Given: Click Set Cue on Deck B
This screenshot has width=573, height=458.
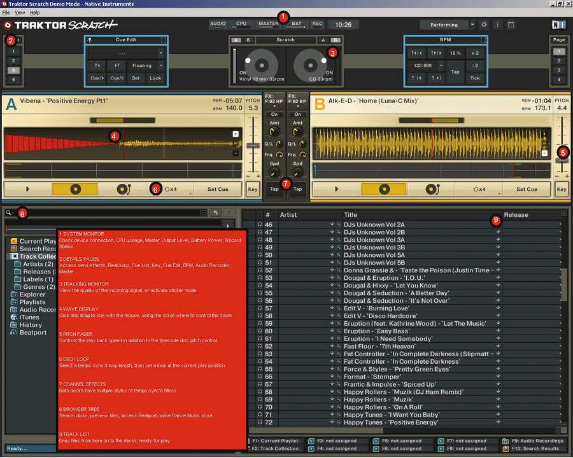Looking at the screenshot, I should (x=527, y=189).
